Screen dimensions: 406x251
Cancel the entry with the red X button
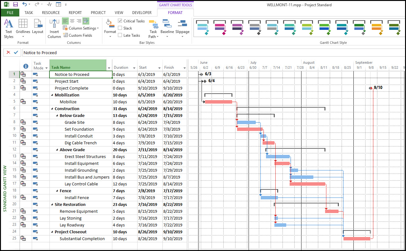pyautogui.click(x=8, y=52)
